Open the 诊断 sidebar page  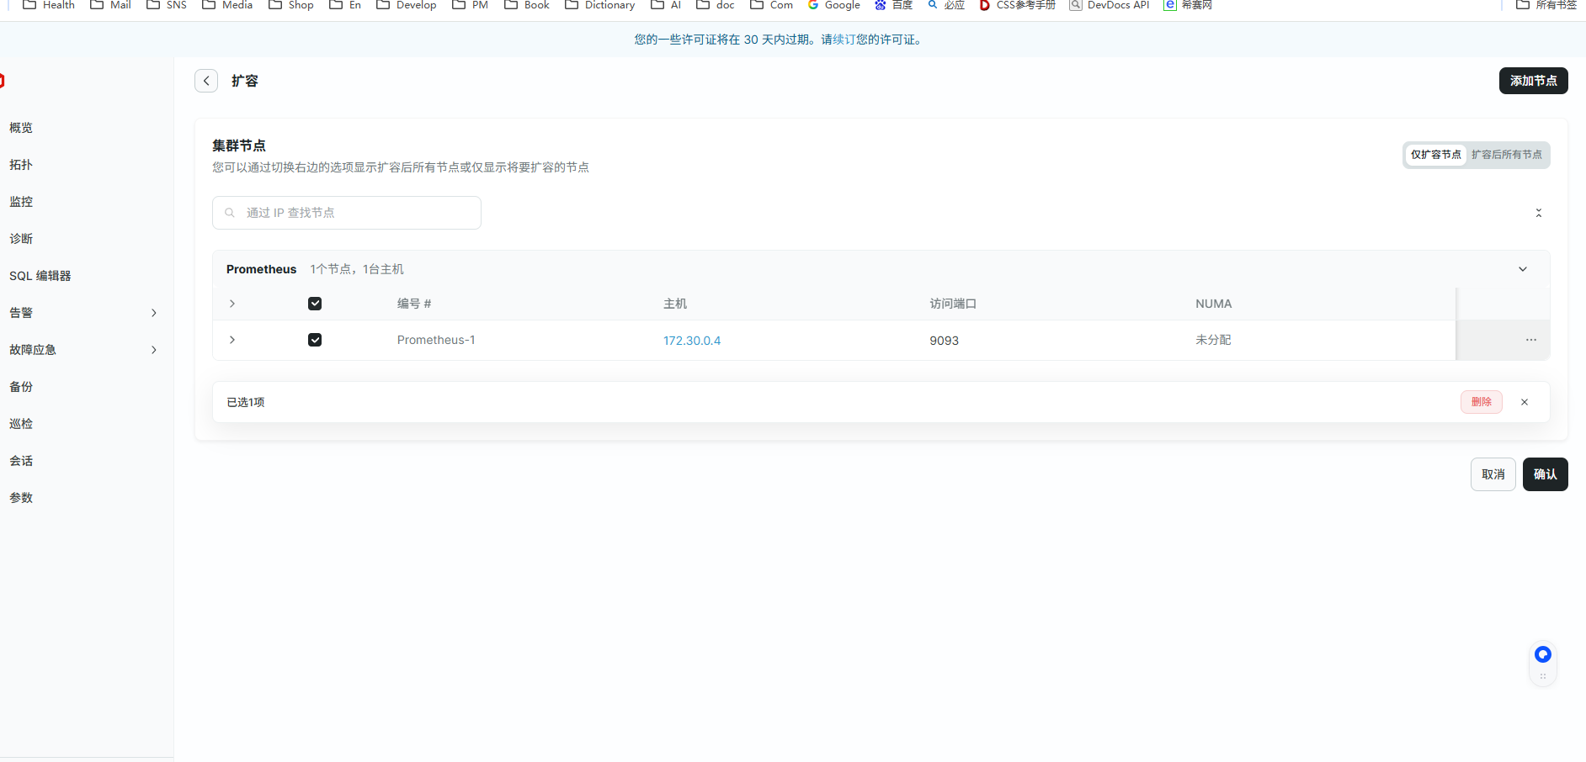(21, 239)
